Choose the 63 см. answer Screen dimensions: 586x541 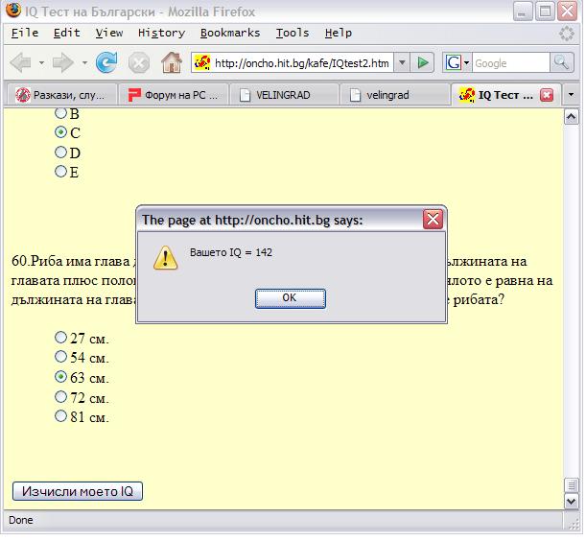(x=60, y=377)
